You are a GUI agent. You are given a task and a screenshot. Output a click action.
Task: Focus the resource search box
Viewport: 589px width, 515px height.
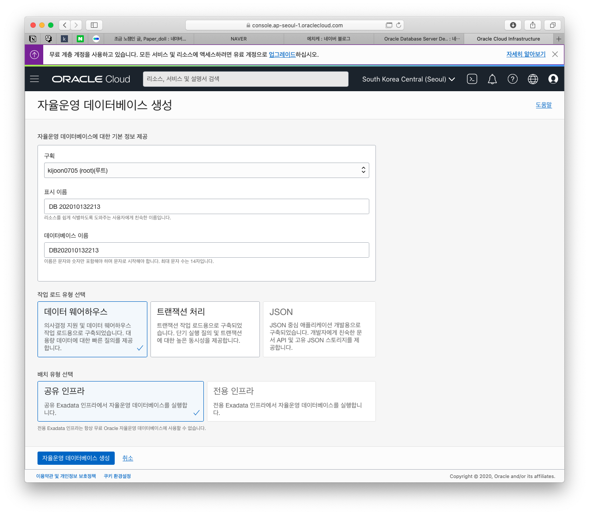tap(246, 79)
